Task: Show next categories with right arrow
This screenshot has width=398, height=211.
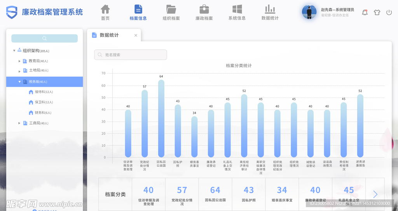Action: click(x=375, y=194)
